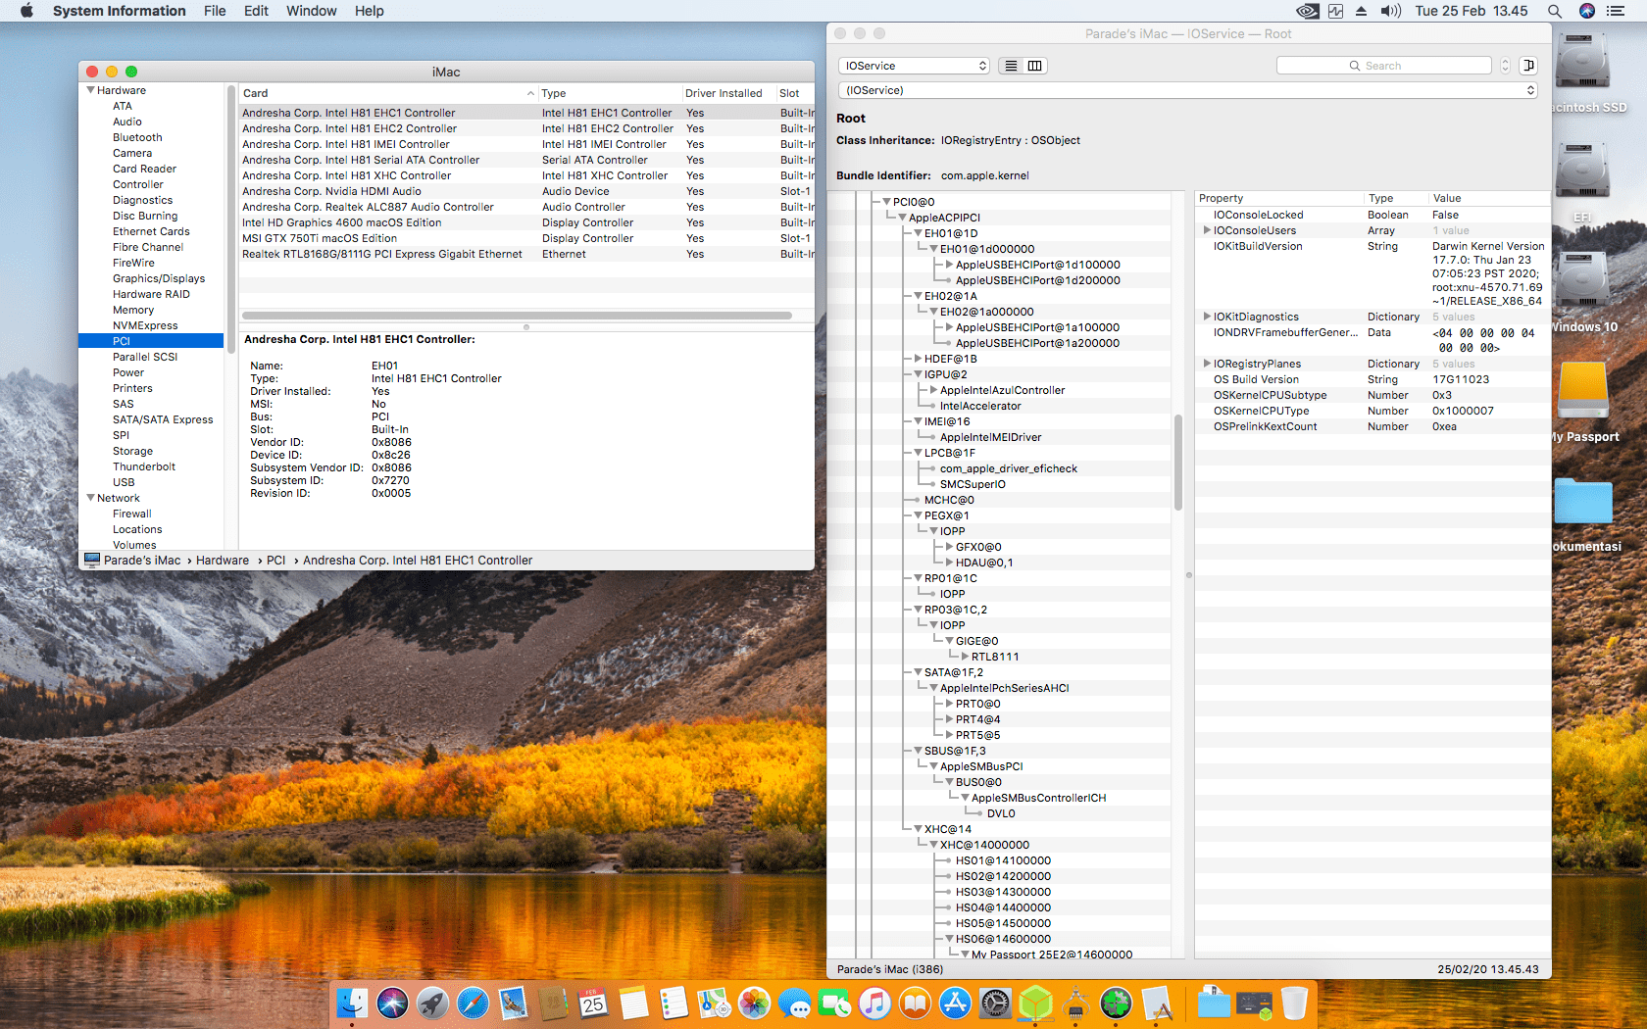Open the App Store dock icon
The image size is (1647, 1029).
[x=955, y=1004]
